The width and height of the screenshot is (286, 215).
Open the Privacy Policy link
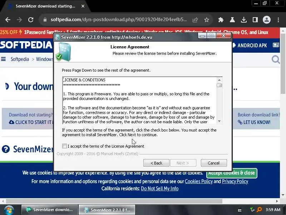pos(235,181)
